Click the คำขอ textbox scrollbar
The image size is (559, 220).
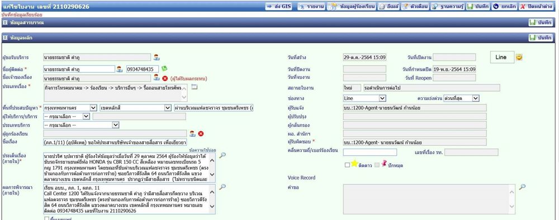click(x=512, y=199)
